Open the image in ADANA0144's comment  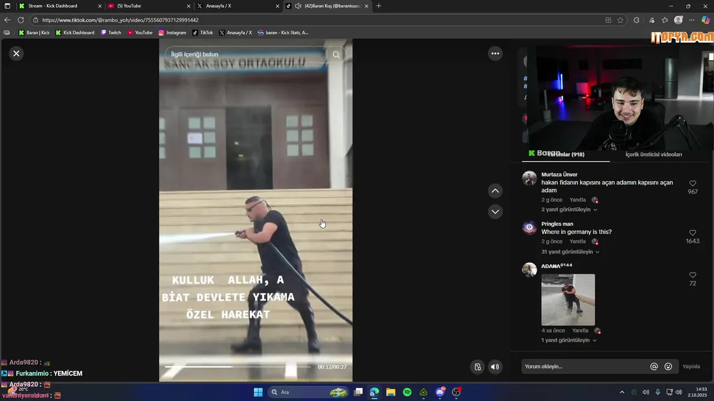(568, 300)
